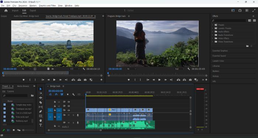The width and height of the screenshot is (258, 138).
Task: Open Graphics and Titles menu
Action: (48, 6)
